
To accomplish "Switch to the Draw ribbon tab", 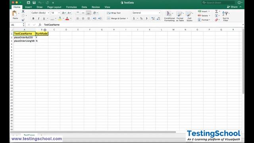I will pyautogui.click(x=40, y=7).
